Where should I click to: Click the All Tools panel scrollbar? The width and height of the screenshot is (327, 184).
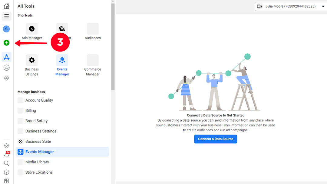tap(113, 47)
